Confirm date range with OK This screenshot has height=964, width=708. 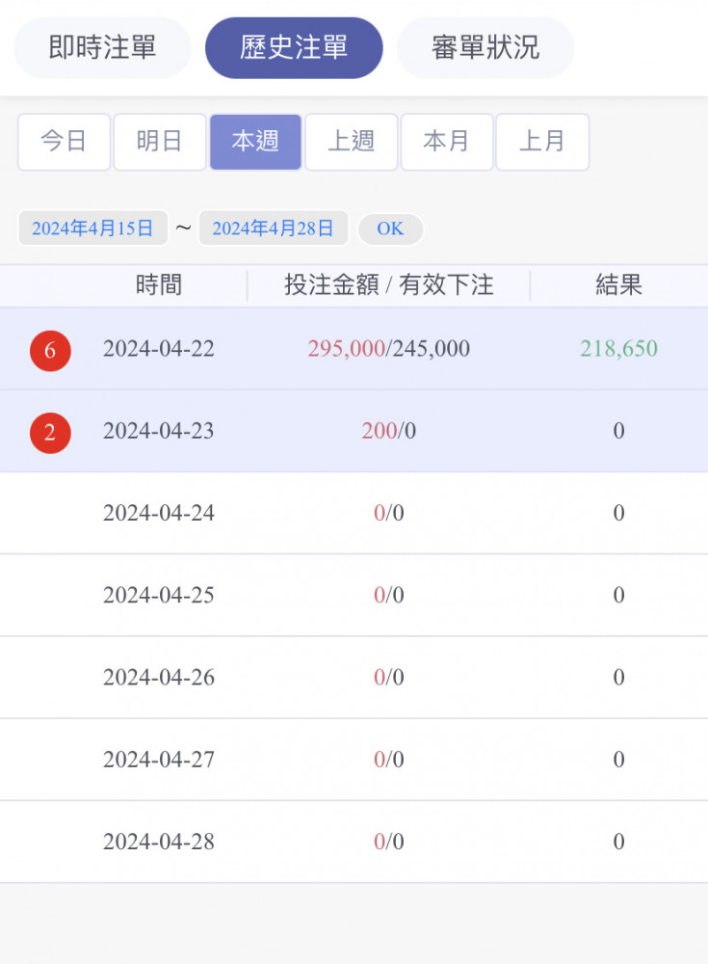[x=390, y=228]
